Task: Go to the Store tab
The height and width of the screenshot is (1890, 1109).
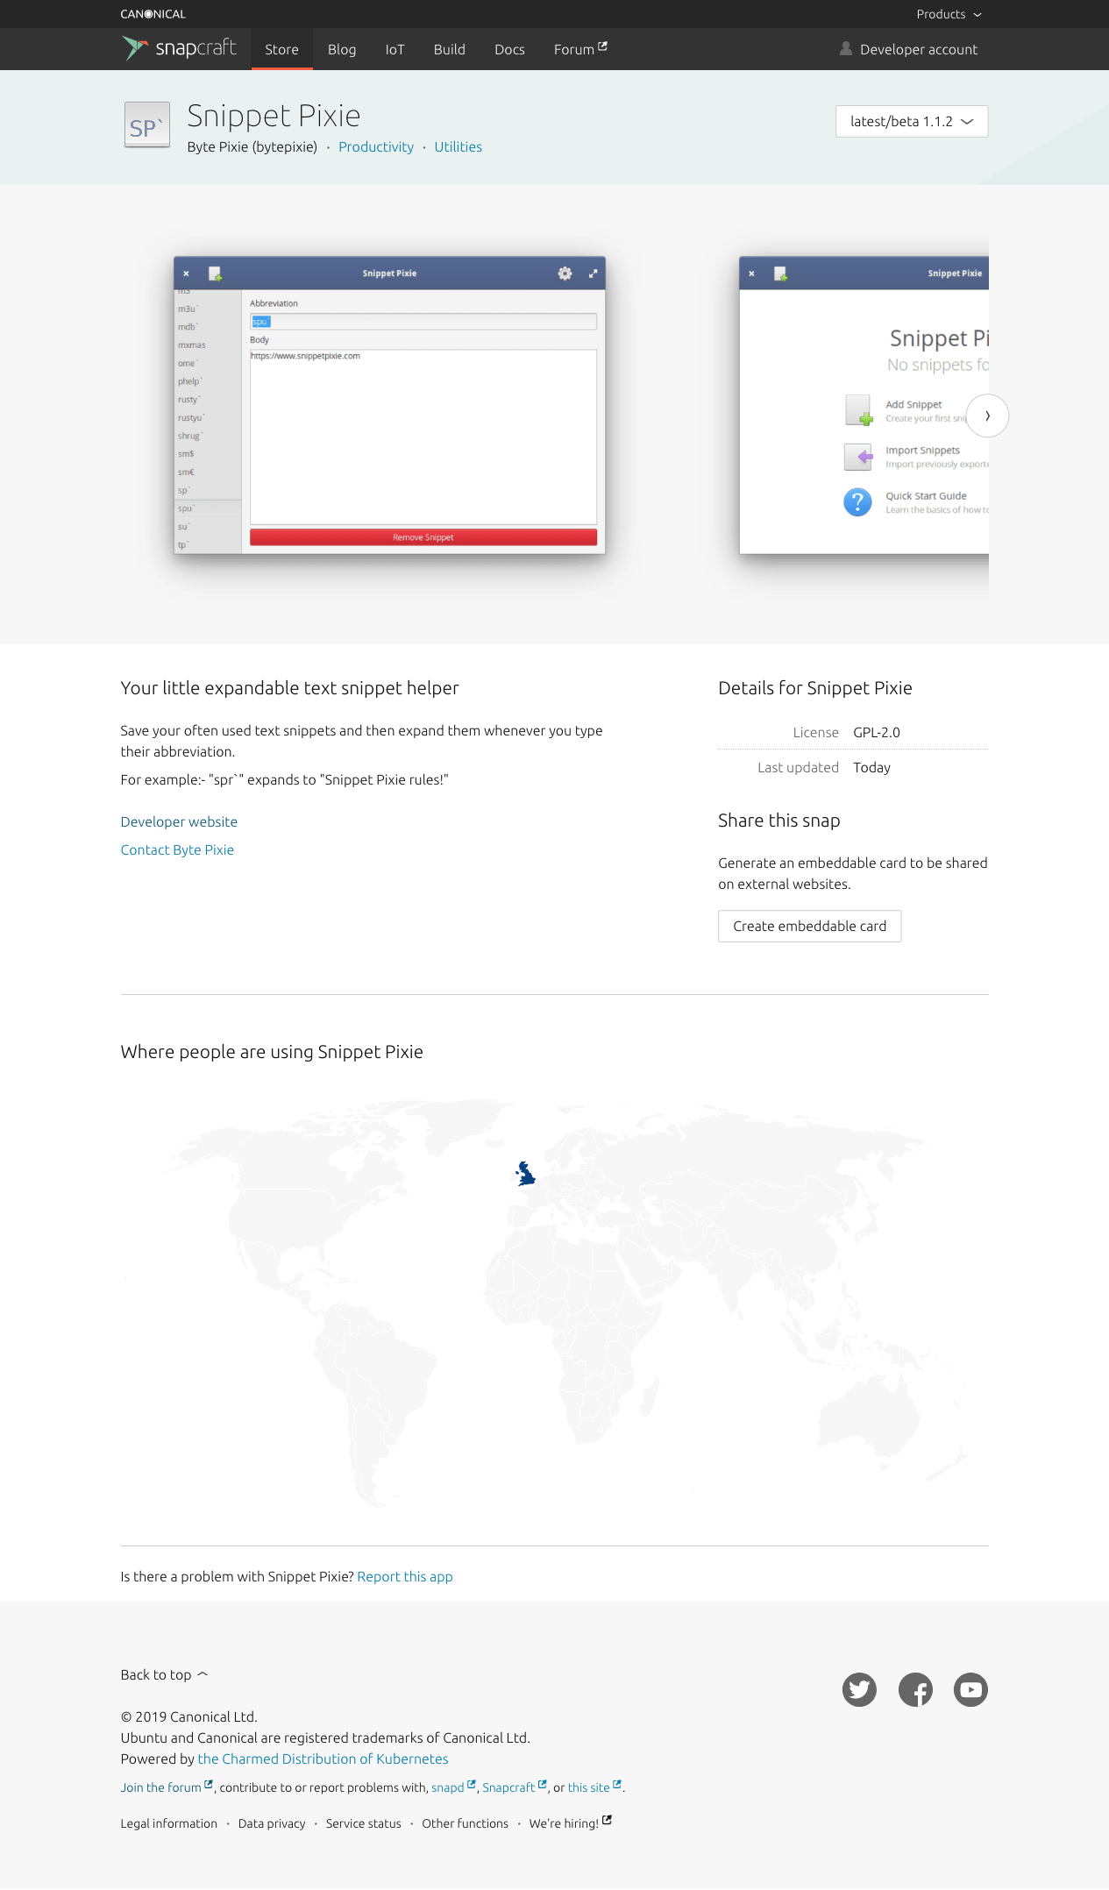Action: 281,49
